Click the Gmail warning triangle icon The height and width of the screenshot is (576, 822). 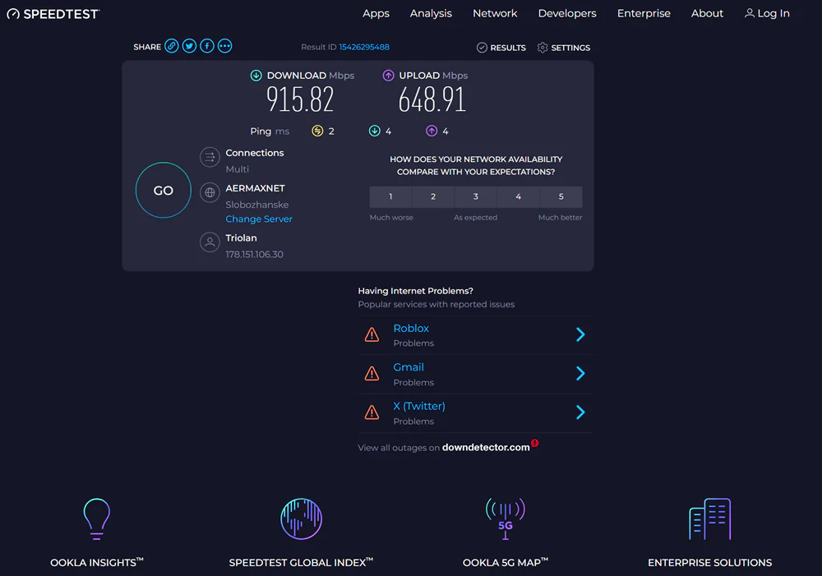pyautogui.click(x=372, y=373)
